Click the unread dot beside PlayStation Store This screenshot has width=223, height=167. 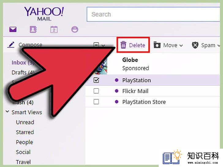117,102
